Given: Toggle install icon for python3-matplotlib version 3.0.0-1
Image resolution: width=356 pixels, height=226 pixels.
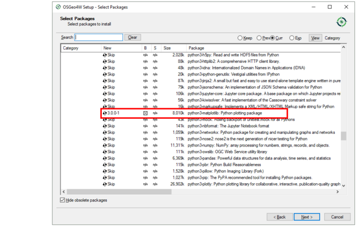Looking at the screenshot, I should 105,113.
